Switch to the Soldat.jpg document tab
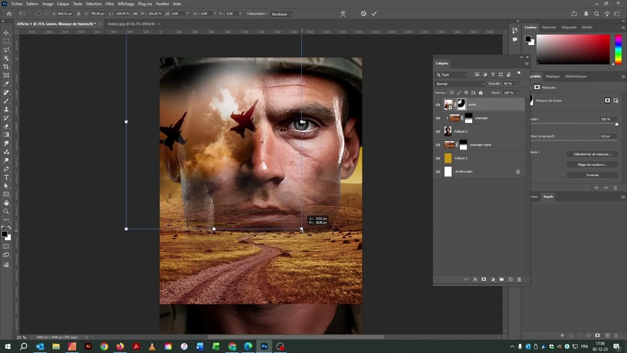This screenshot has height=353, width=627. [x=131, y=24]
